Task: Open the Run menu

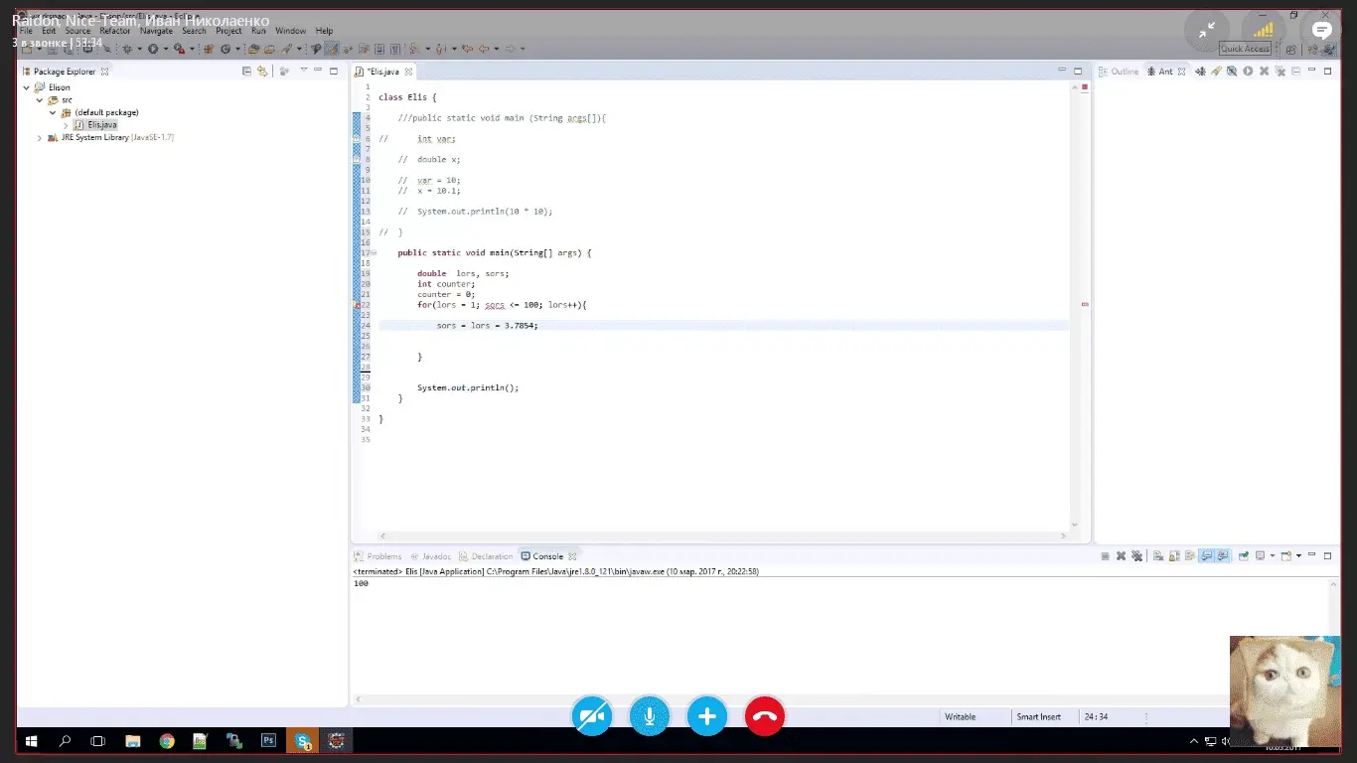Action: pos(258,31)
